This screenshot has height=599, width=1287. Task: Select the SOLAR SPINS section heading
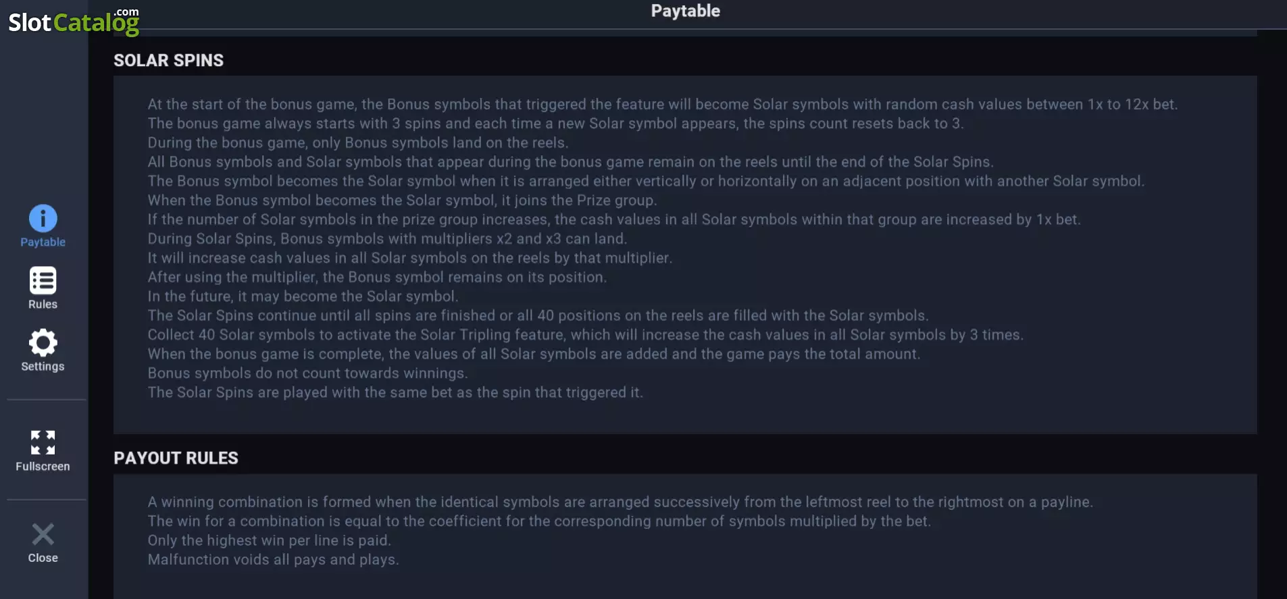click(x=168, y=60)
